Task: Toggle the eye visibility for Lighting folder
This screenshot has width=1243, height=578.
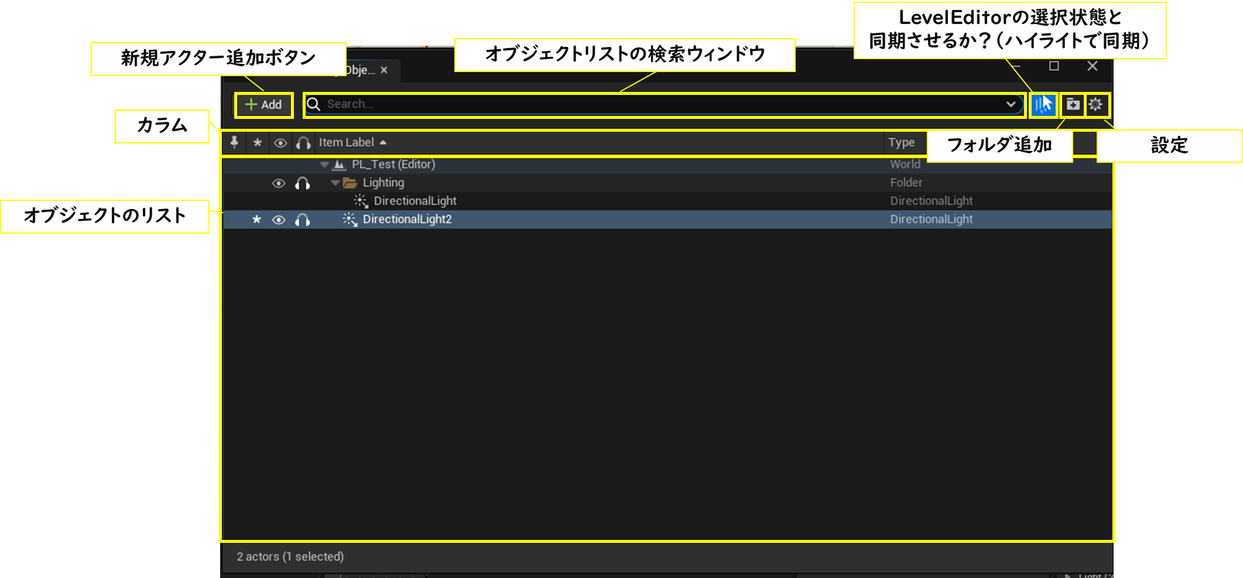Action: 279,183
